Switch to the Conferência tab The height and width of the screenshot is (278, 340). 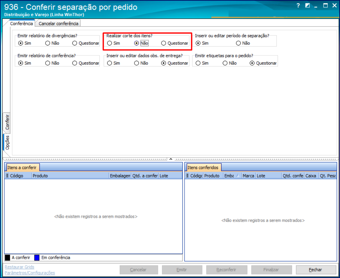point(22,23)
